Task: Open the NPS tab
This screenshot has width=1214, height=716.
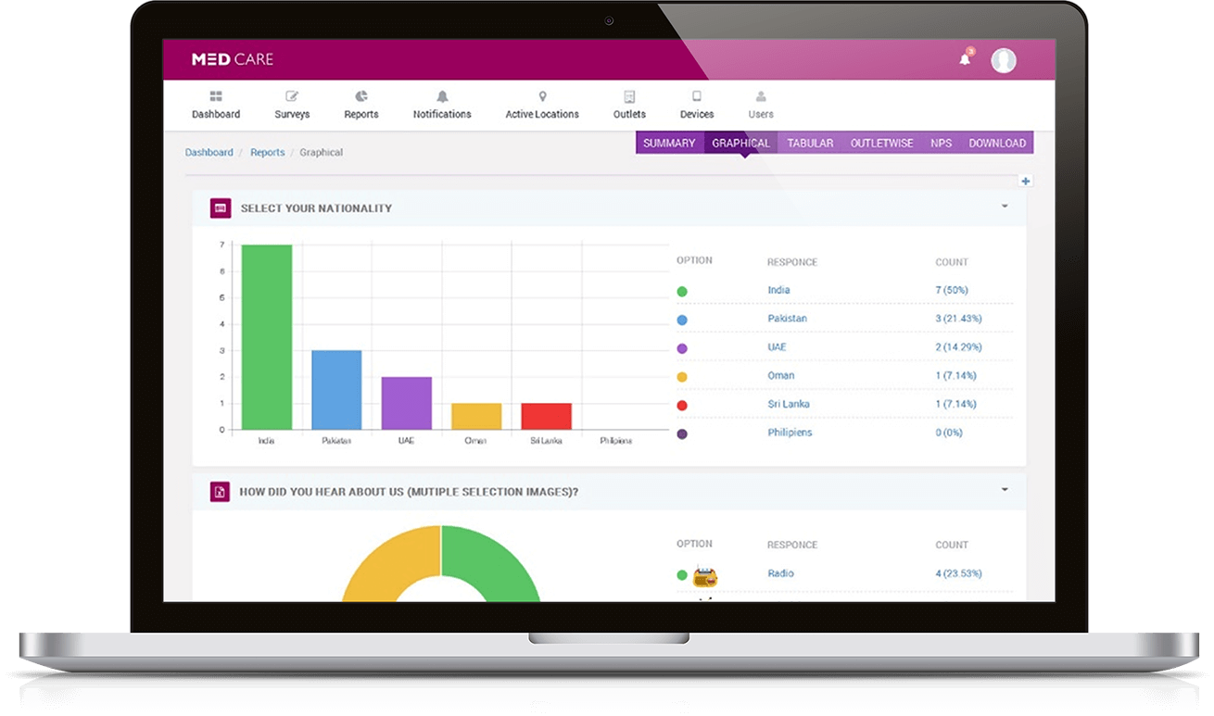Action: (941, 143)
